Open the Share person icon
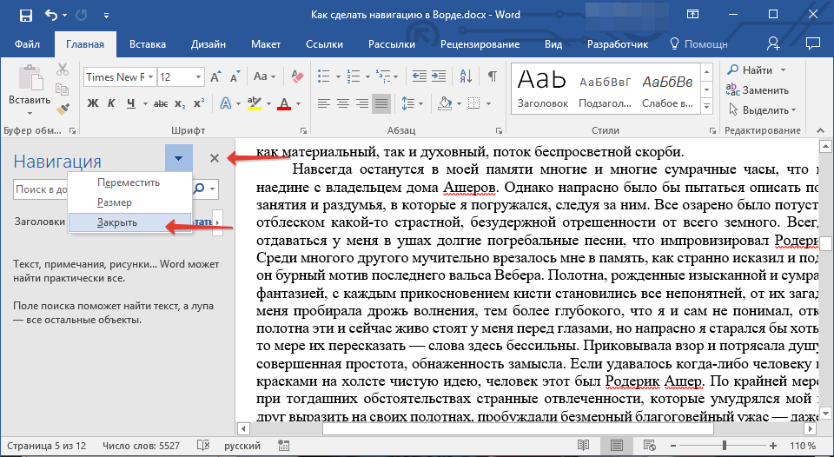The height and width of the screenshot is (457, 834). pos(773,44)
